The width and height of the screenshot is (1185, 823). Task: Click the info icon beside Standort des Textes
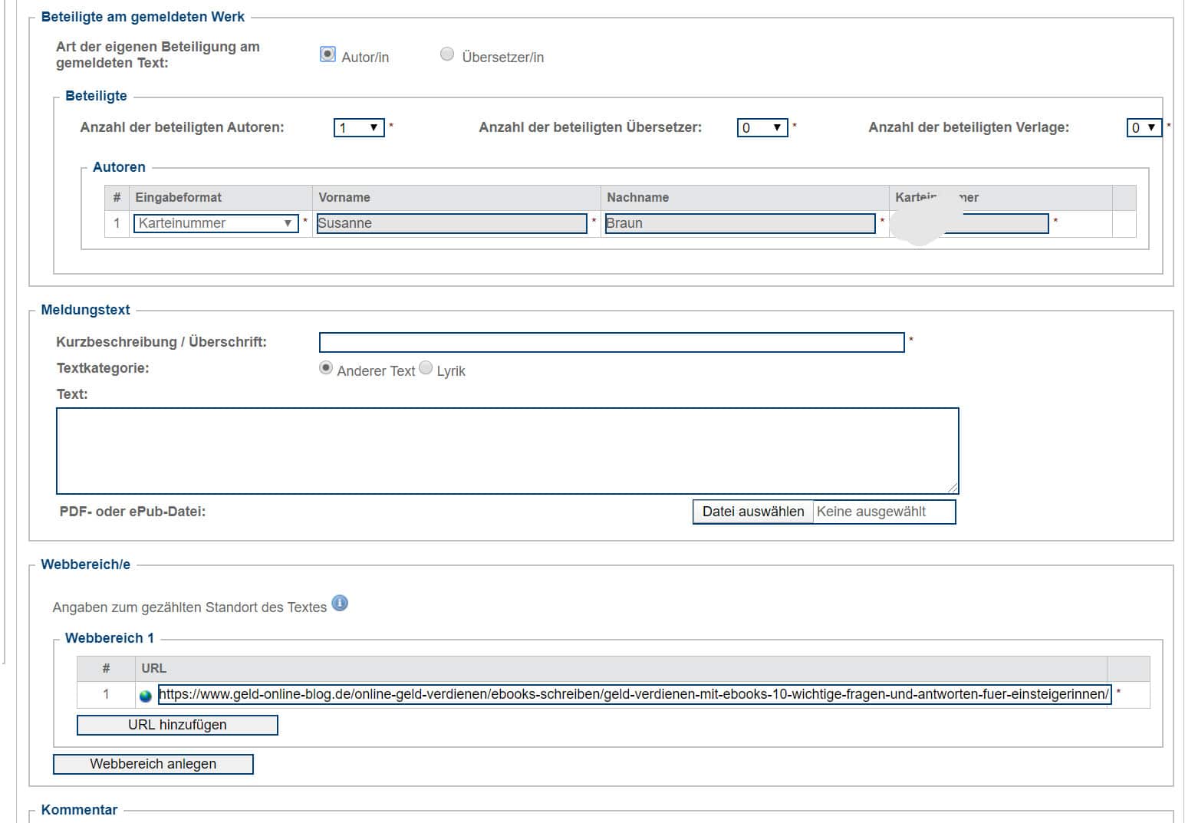click(340, 603)
